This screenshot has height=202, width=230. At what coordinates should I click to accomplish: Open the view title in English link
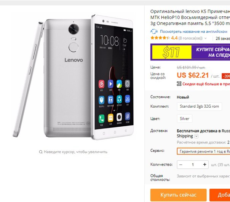[x=193, y=32]
